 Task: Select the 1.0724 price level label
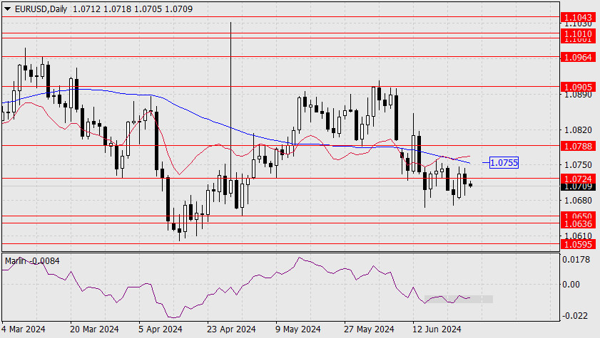tap(578, 179)
